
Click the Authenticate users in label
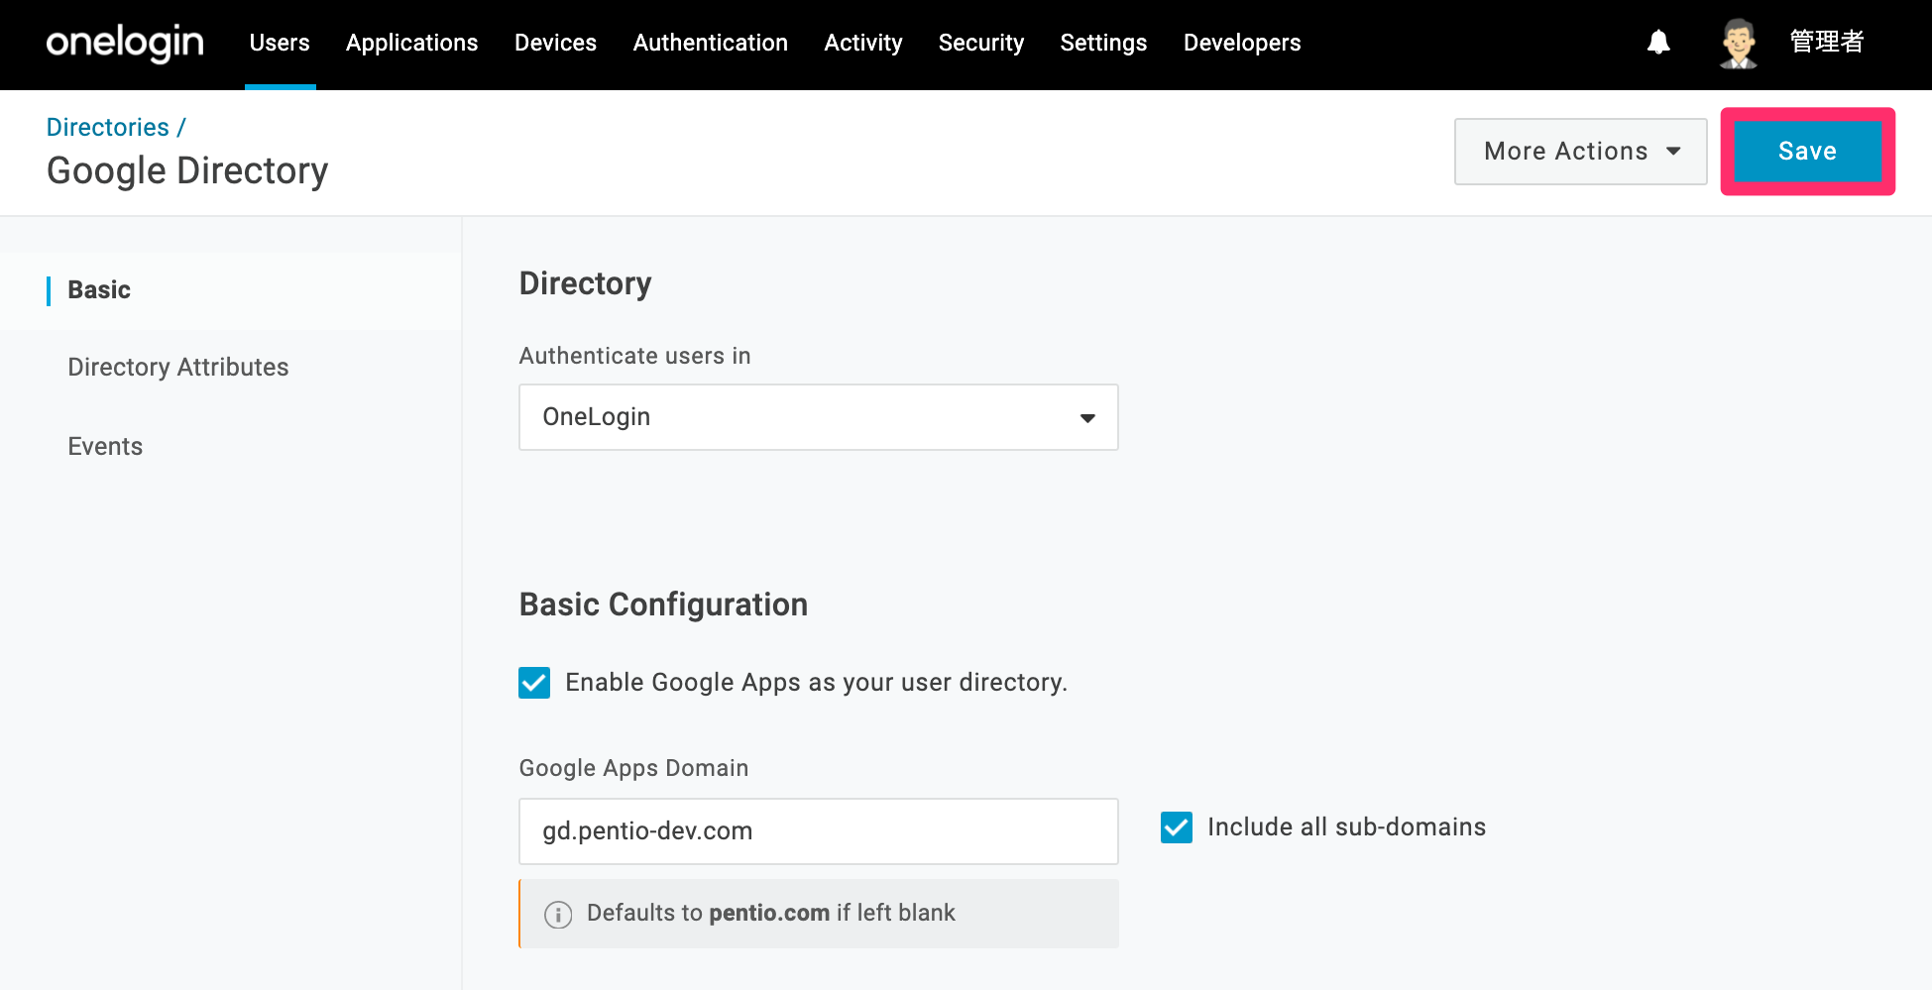(634, 356)
